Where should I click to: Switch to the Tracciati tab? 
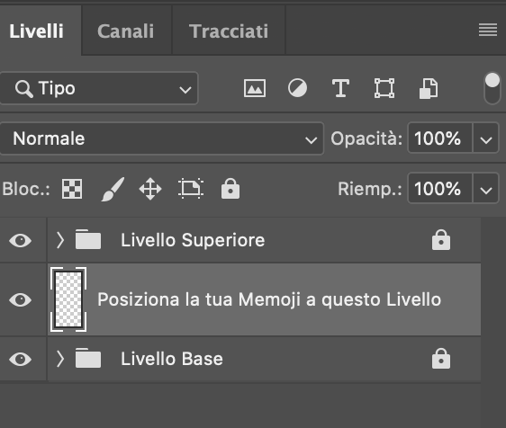point(229,31)
